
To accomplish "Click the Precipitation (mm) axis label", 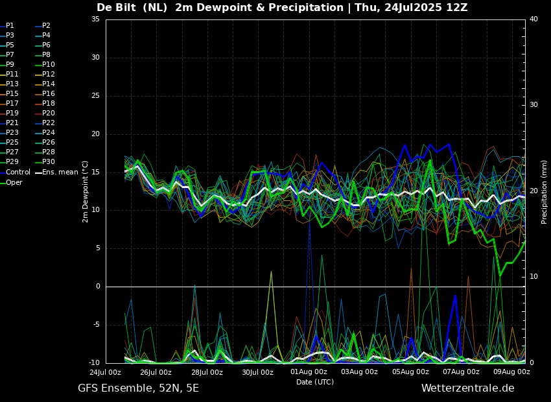I will [x=545, y=191].
